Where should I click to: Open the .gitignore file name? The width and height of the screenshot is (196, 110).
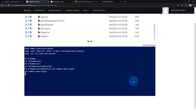tap(44, 17)
